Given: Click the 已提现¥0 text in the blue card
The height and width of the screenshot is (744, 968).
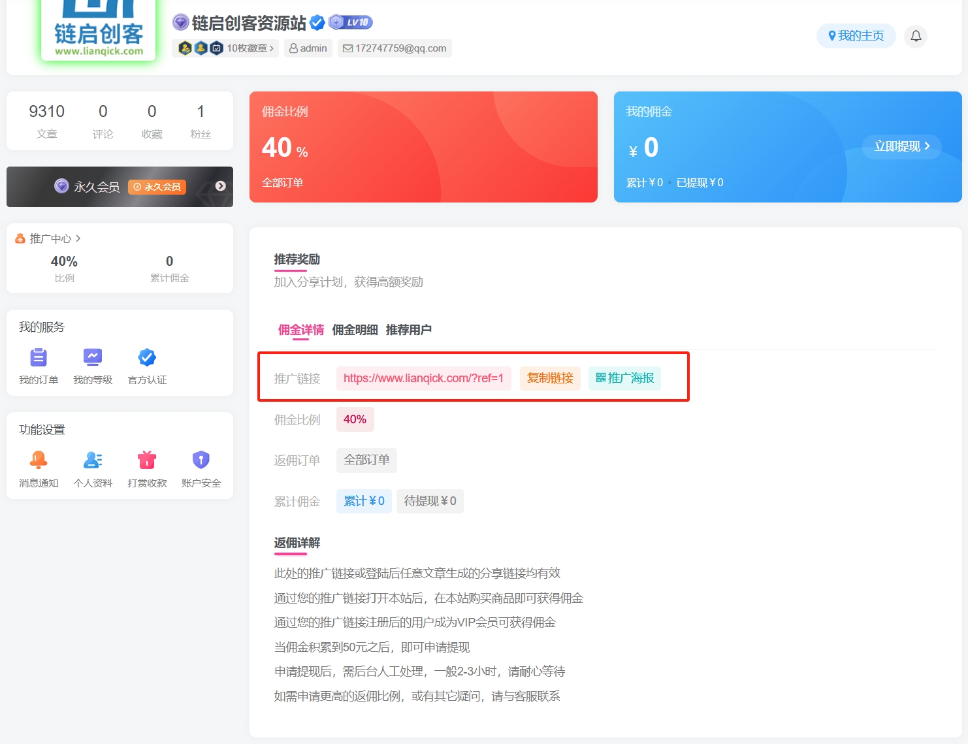Looking at the screenshot, I should (x=700, y=183).
